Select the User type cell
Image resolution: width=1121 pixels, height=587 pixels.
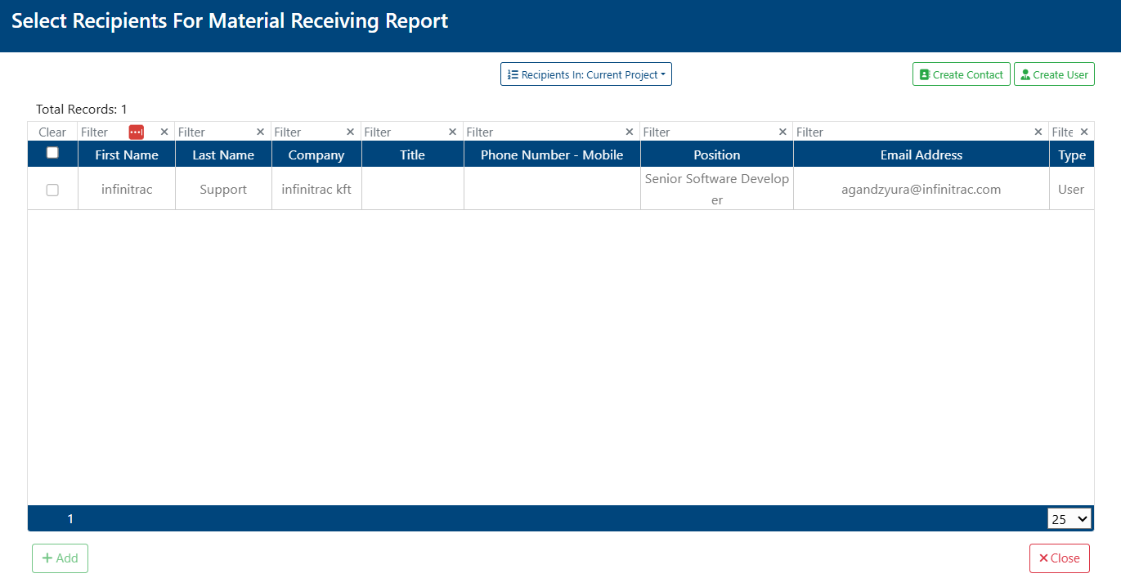tap(1072, 189)
